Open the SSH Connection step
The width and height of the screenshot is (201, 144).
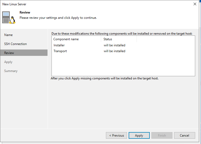click(15, 44)
